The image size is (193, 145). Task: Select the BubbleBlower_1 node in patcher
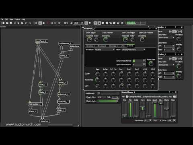66,43
